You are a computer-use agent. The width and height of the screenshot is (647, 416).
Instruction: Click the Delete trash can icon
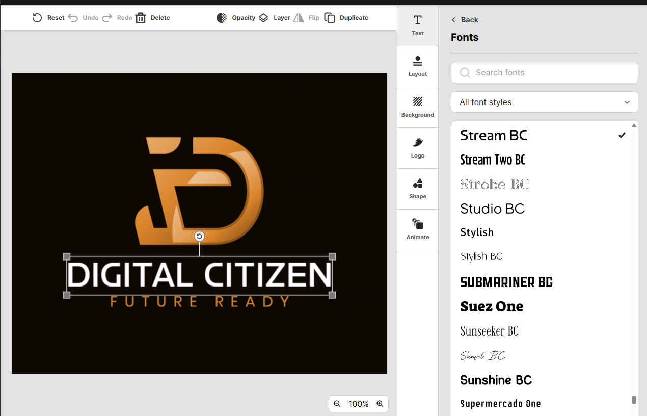pyautogui.click(x=141, y=18)
